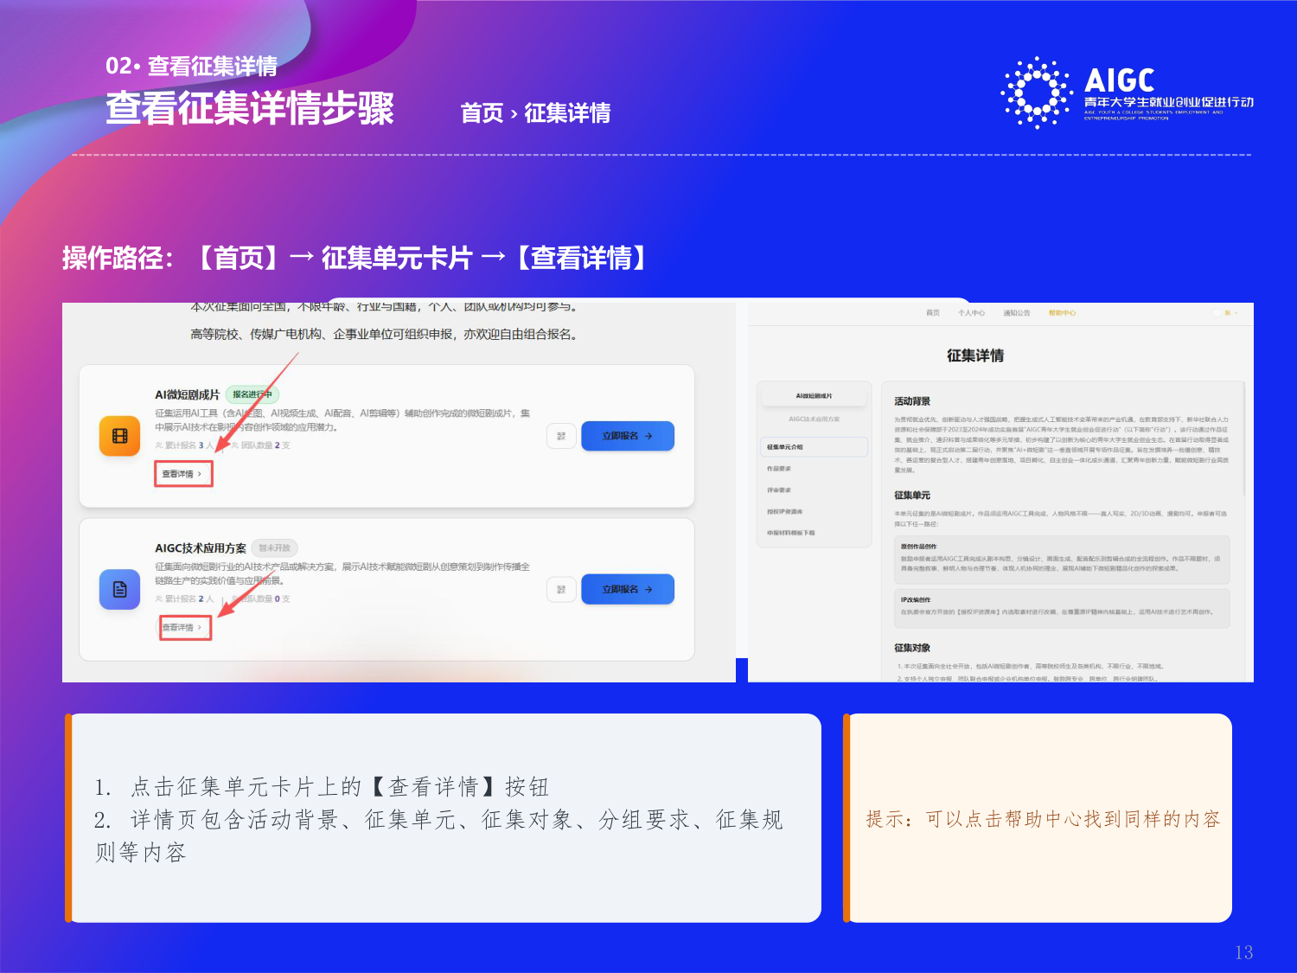This screenshot has width=1297, height=973.
Task: Click the 活动背景 heading
Action: point(912,401)
